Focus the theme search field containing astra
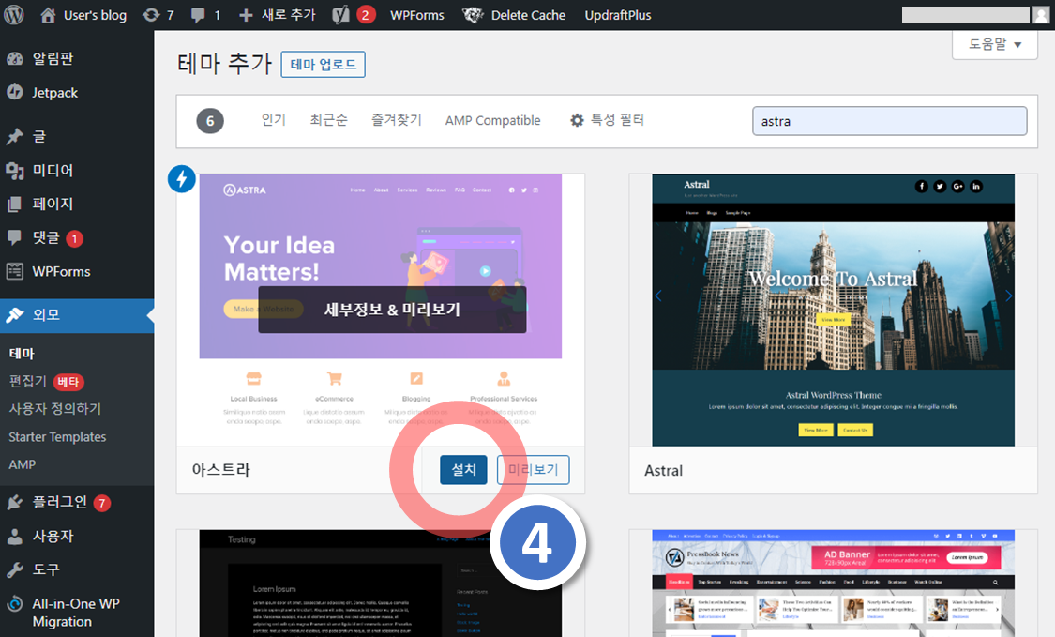This screenshot has height=637, width=1055. coord(890,121)
